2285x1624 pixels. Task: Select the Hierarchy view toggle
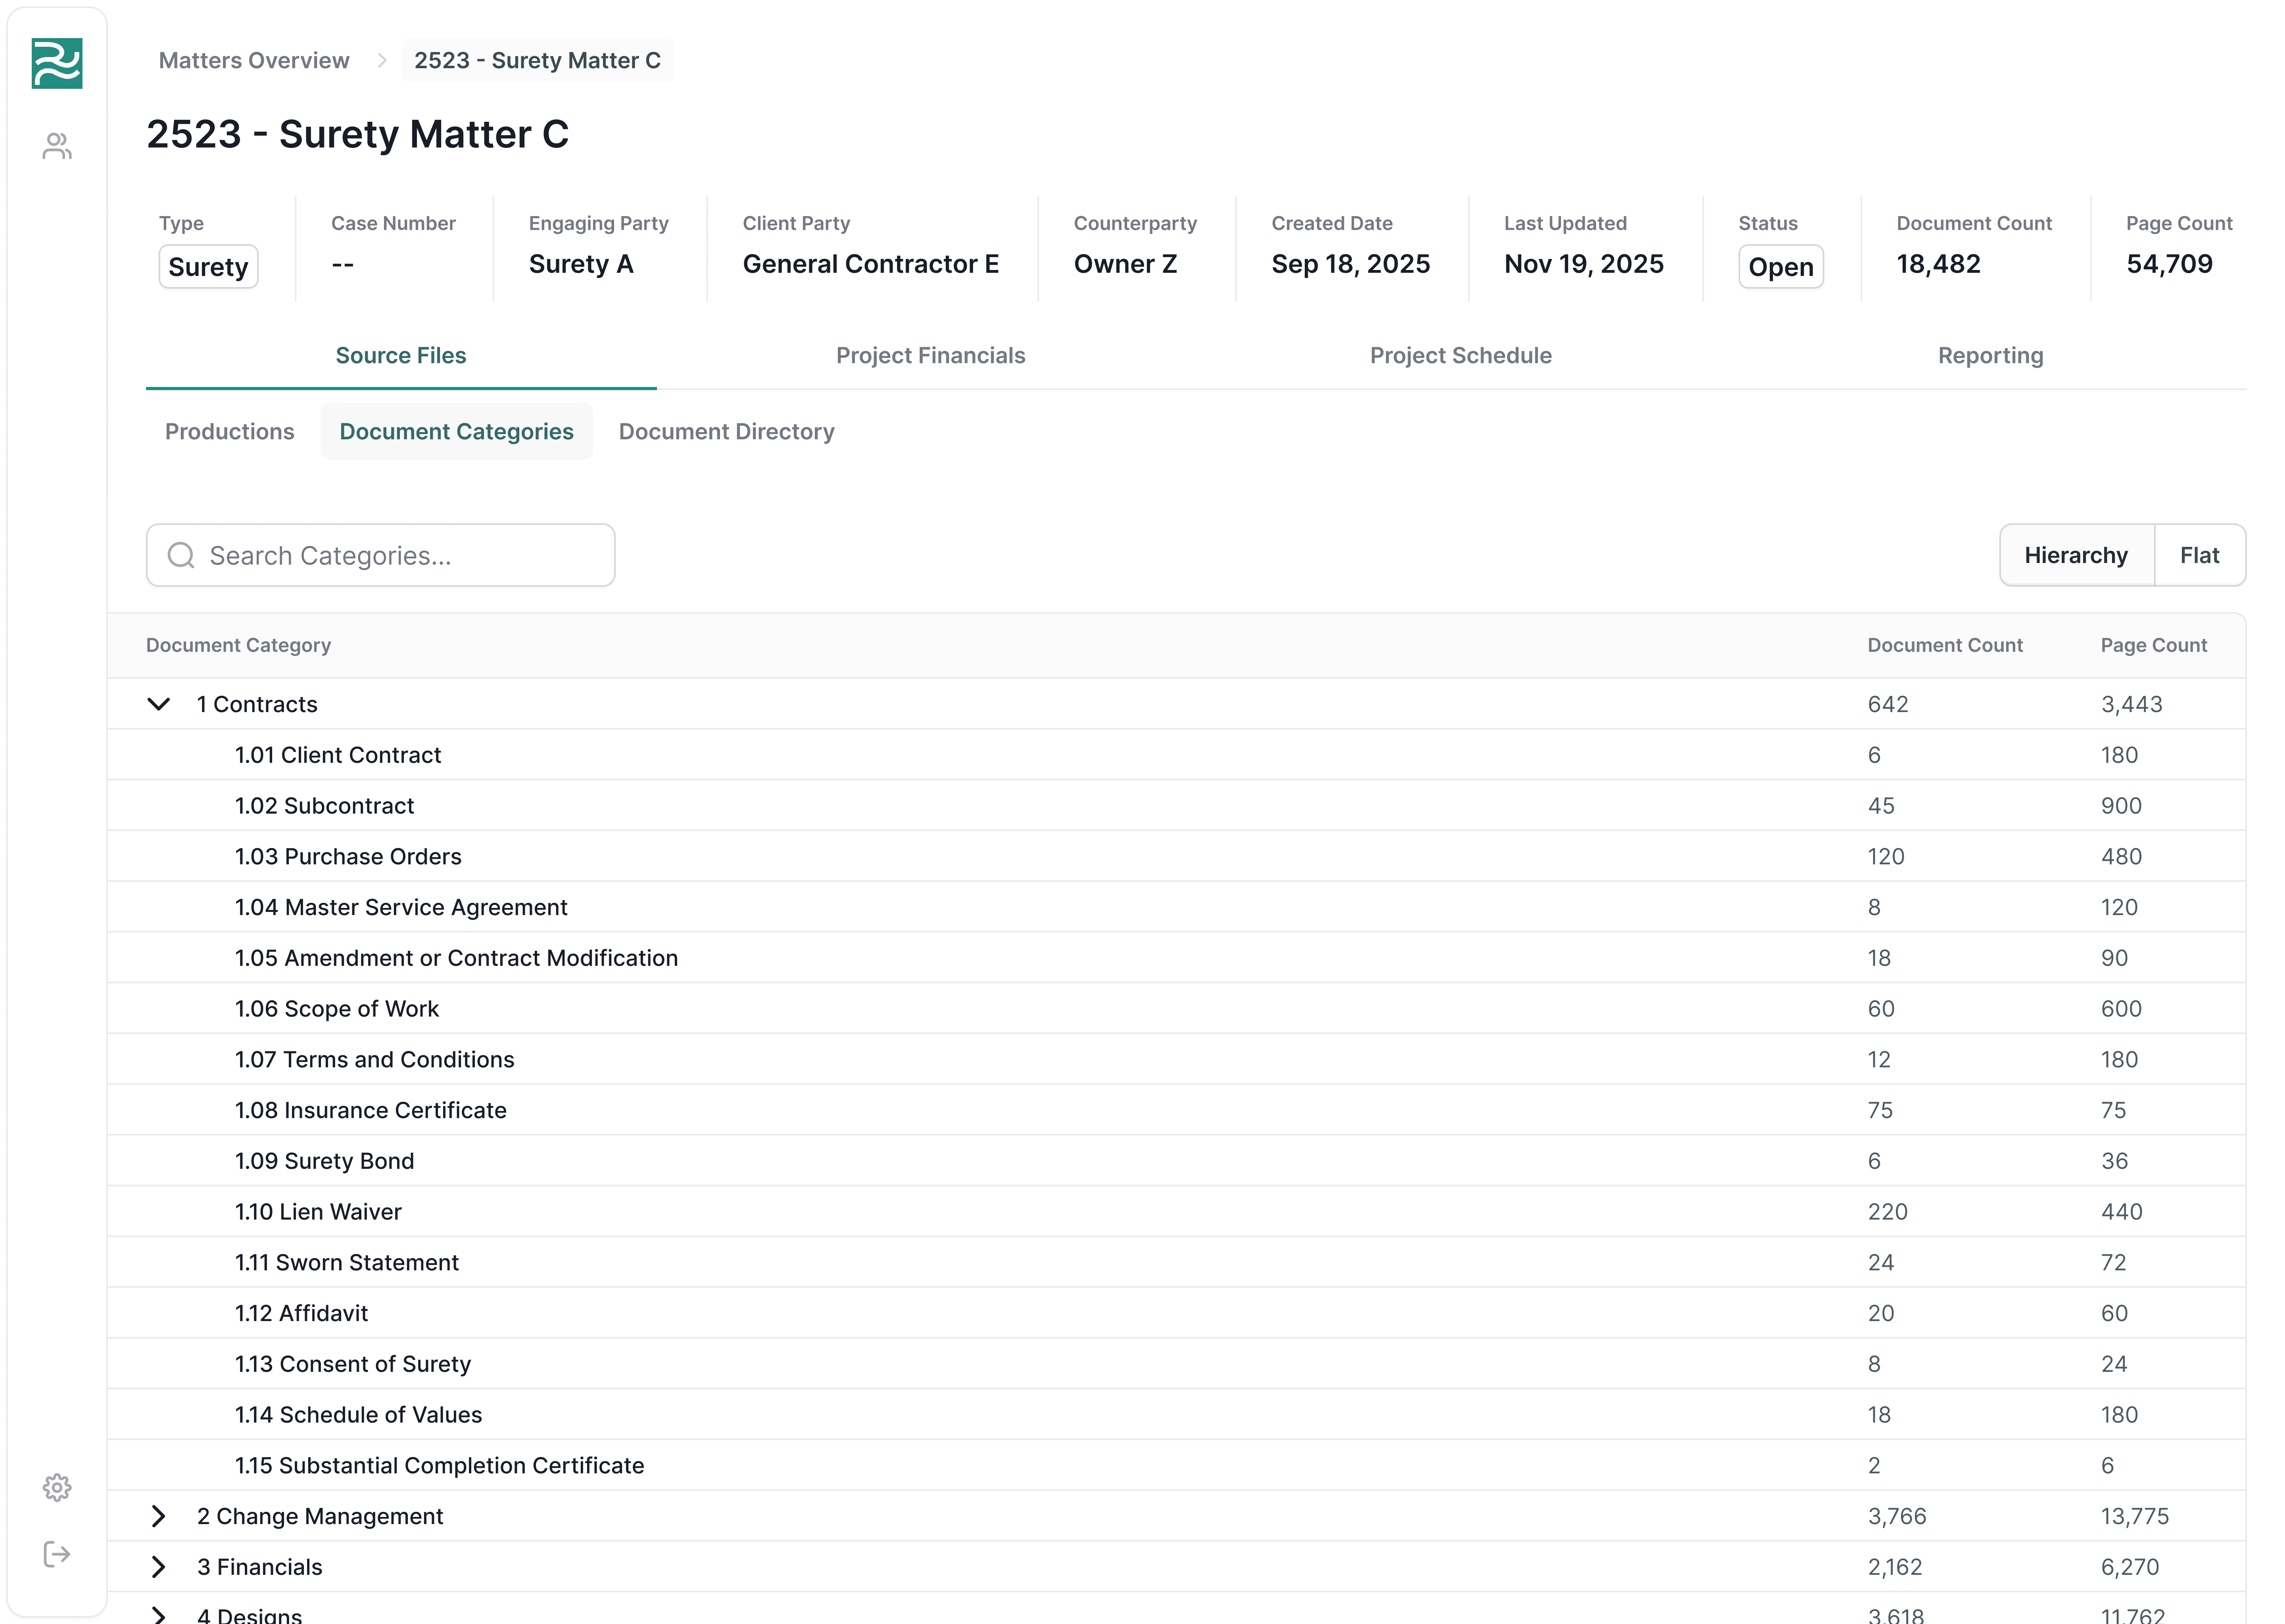pos(2076,555)
